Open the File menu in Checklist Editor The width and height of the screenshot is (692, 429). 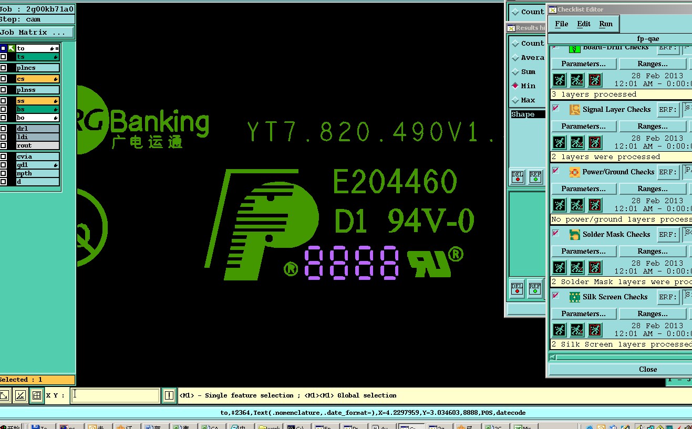(x=561, y=24)
